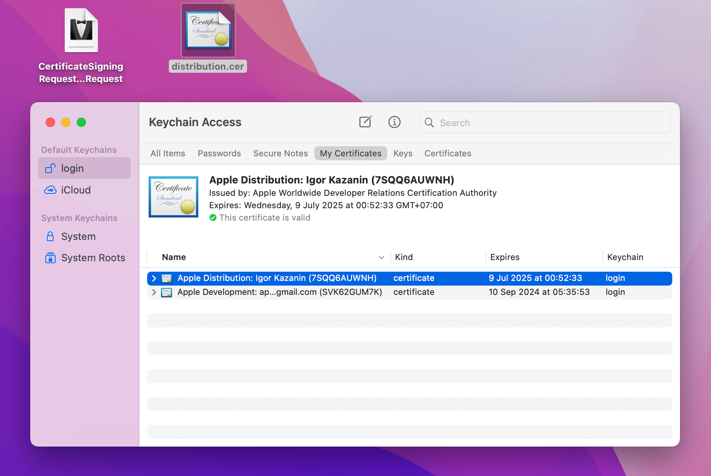711x476 pixels.
Task: Click login keychain cell in Apple Distribution row
Action: click(x=615, y=278)
